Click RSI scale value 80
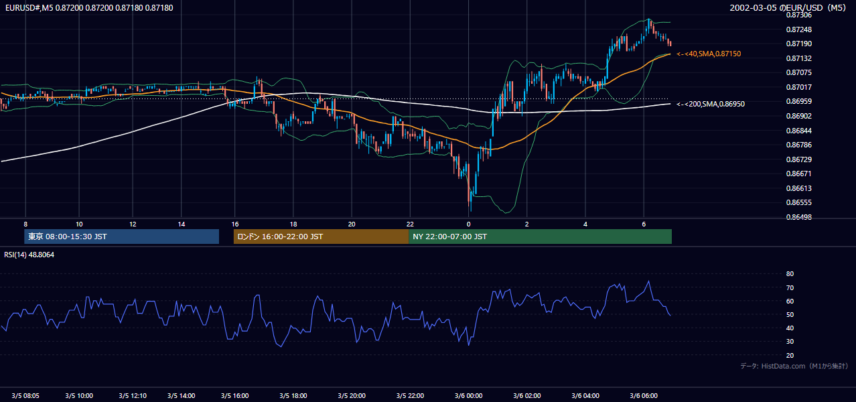 790,274
